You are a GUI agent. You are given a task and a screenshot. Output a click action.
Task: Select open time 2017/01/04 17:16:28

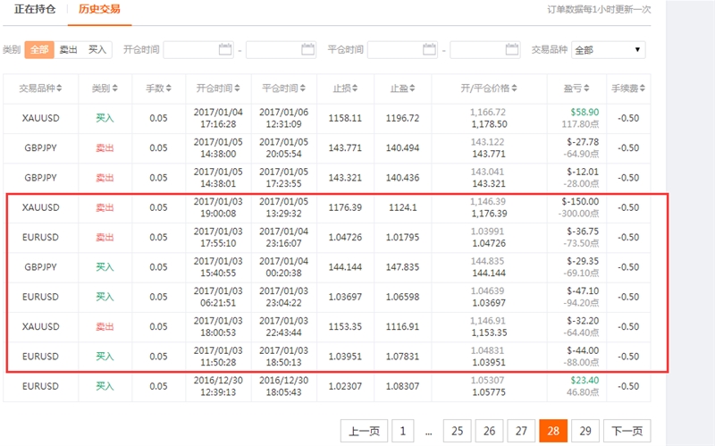click(x=218, y=118)
